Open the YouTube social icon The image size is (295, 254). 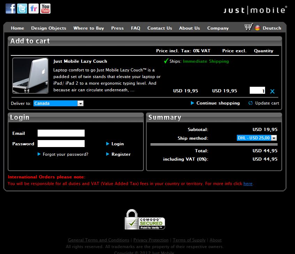(45, 8)
